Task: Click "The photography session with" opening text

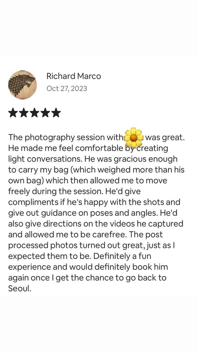Action: [x=66, y=137]
